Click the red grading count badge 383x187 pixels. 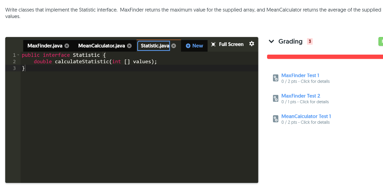[x=310, y=42]
